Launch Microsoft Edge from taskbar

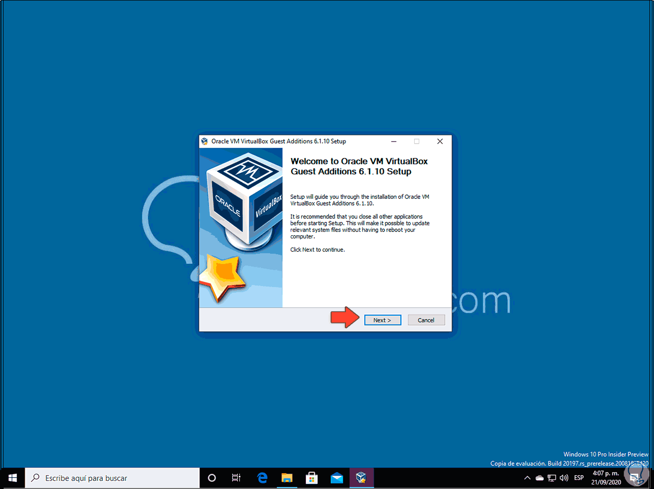point(262,478)
